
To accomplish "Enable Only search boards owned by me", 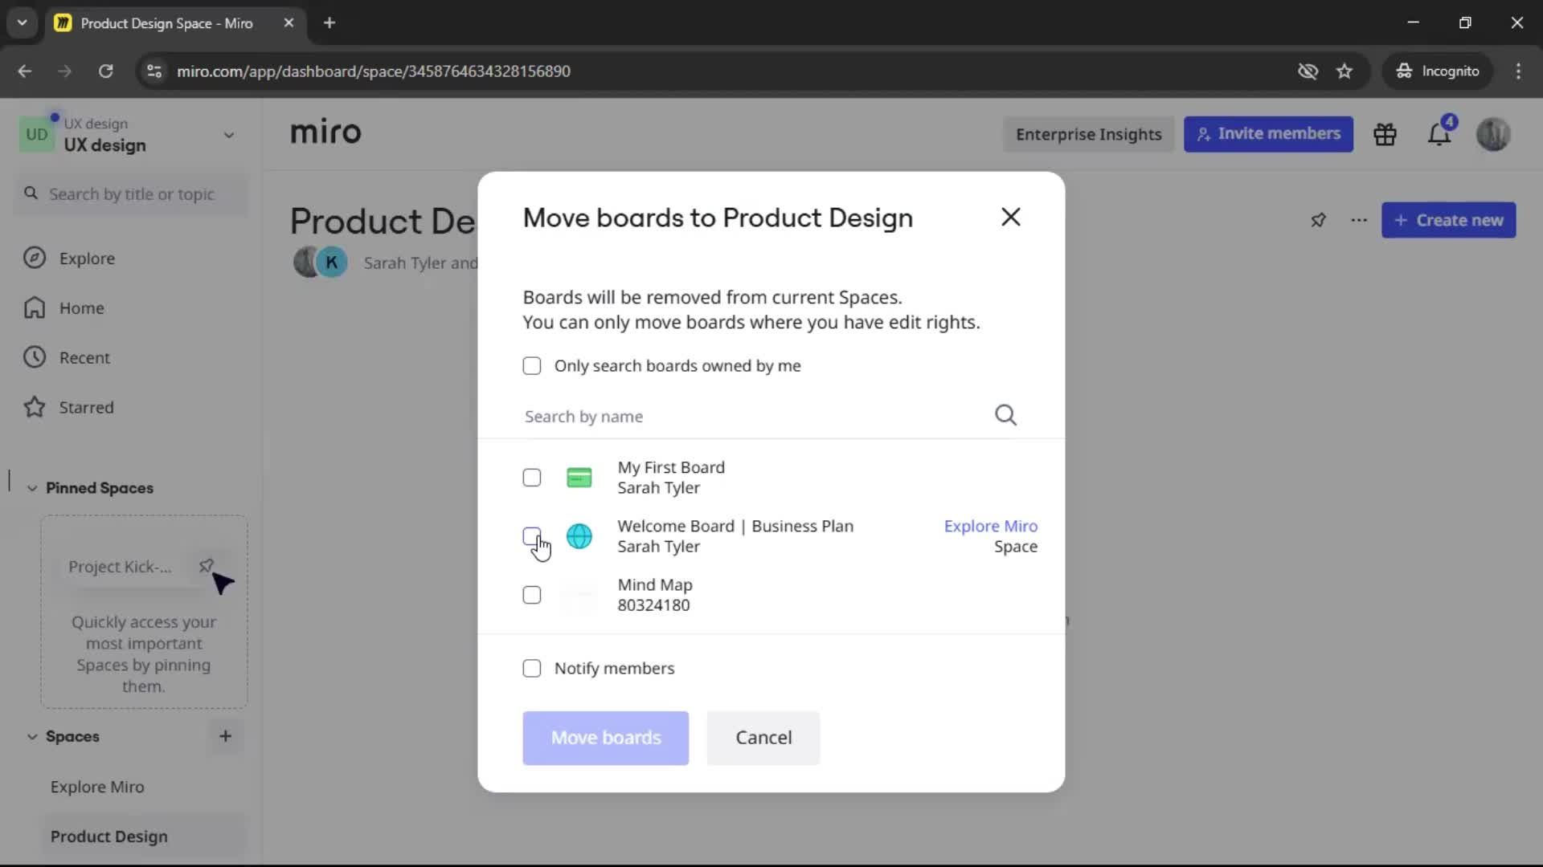I will (531, 366).
